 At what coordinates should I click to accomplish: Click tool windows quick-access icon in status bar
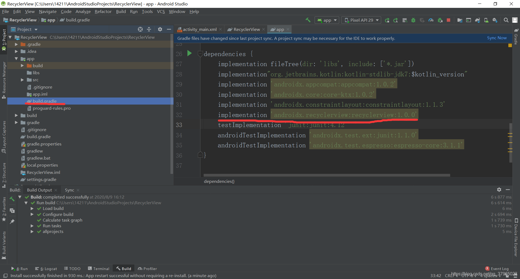[x=5, y=275]
